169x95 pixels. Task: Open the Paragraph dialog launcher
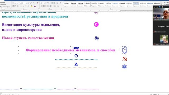[61, 9]
